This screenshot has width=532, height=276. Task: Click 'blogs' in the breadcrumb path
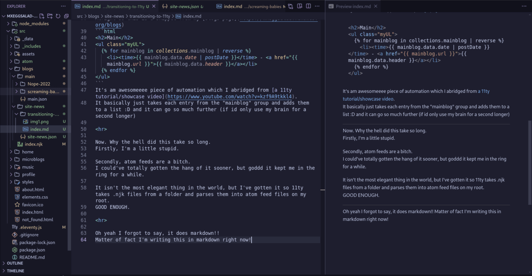(x=94, y=16)
